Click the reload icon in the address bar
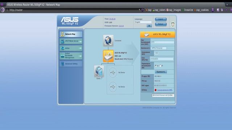Screen dimensions: 232x130 (142, 10)
